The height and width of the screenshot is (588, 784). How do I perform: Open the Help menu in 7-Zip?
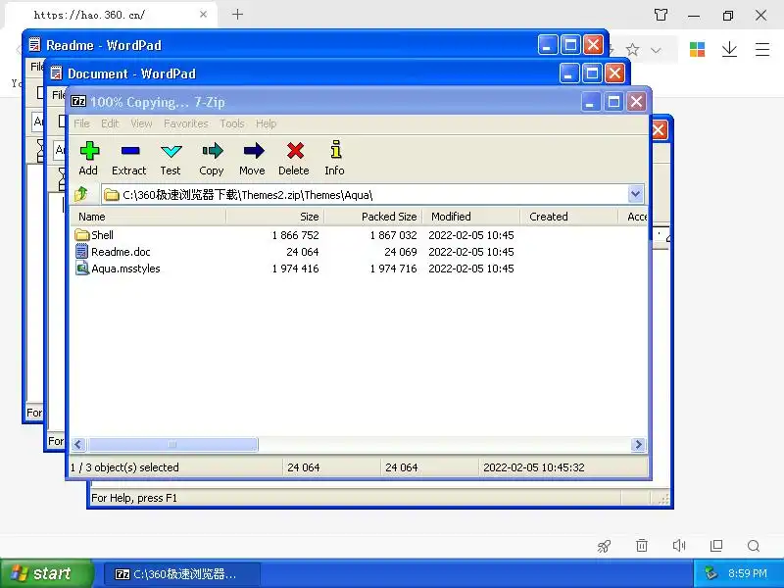[266, 123]
